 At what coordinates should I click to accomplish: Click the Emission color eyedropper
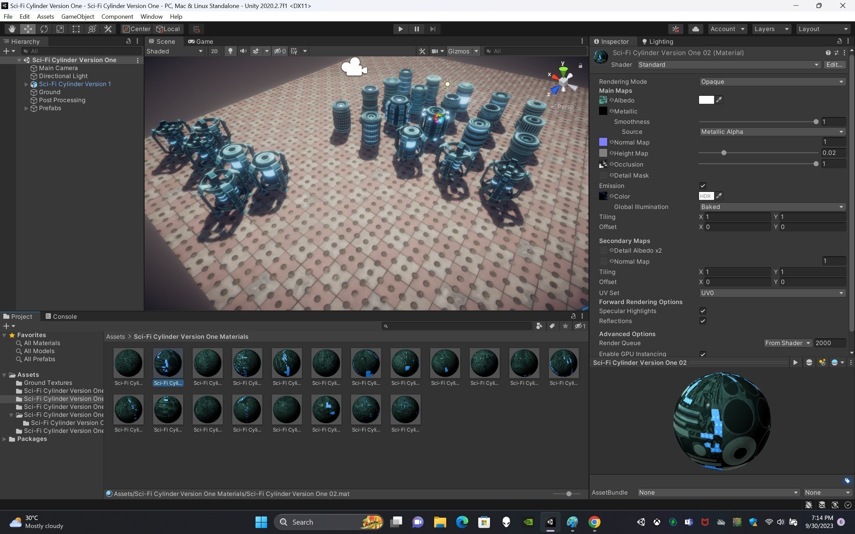pyautogui.click(x=719, y=196)
